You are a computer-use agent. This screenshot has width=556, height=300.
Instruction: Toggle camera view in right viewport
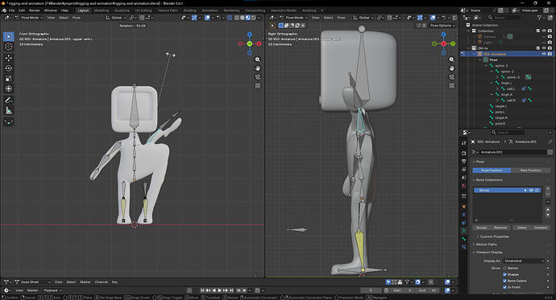[x=452, y=77]
